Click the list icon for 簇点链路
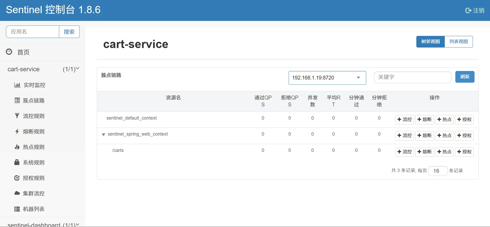This screenshot has height=227, width=490. point(17,100)
